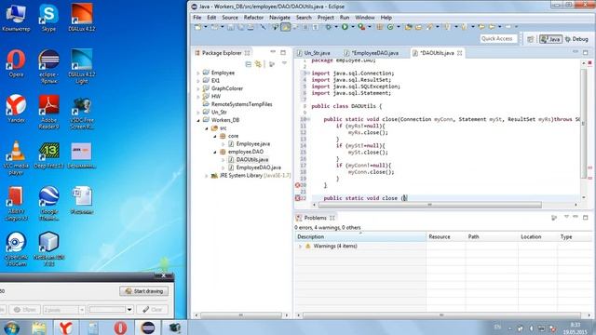The height and width of the screenshot is (335, 596).
Task: Switch to the Debug perspective
Action: tap(576, 39)
